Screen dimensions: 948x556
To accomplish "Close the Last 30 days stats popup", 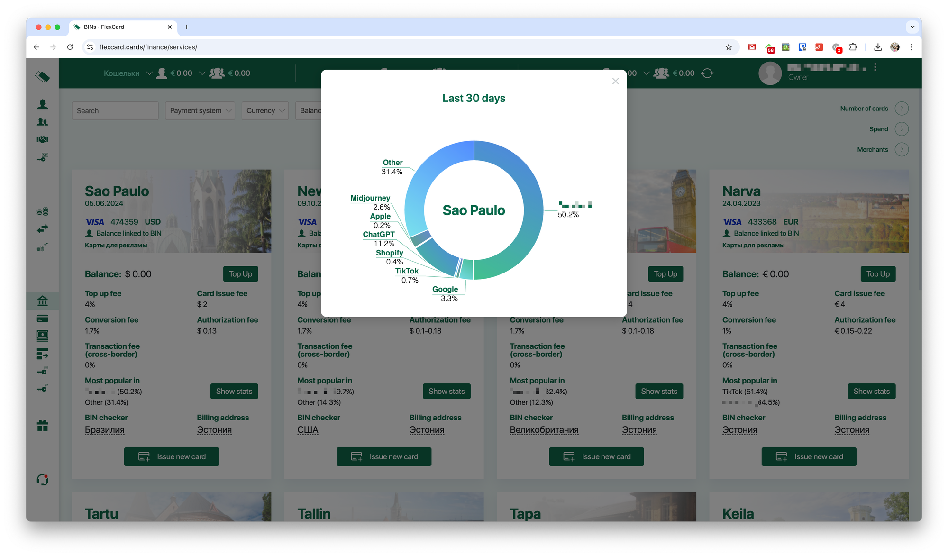I will tap(615, 82).
